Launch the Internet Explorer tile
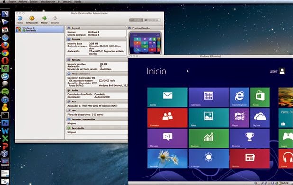The height and width of the screenshot is (185, 293). pos(239,97)
